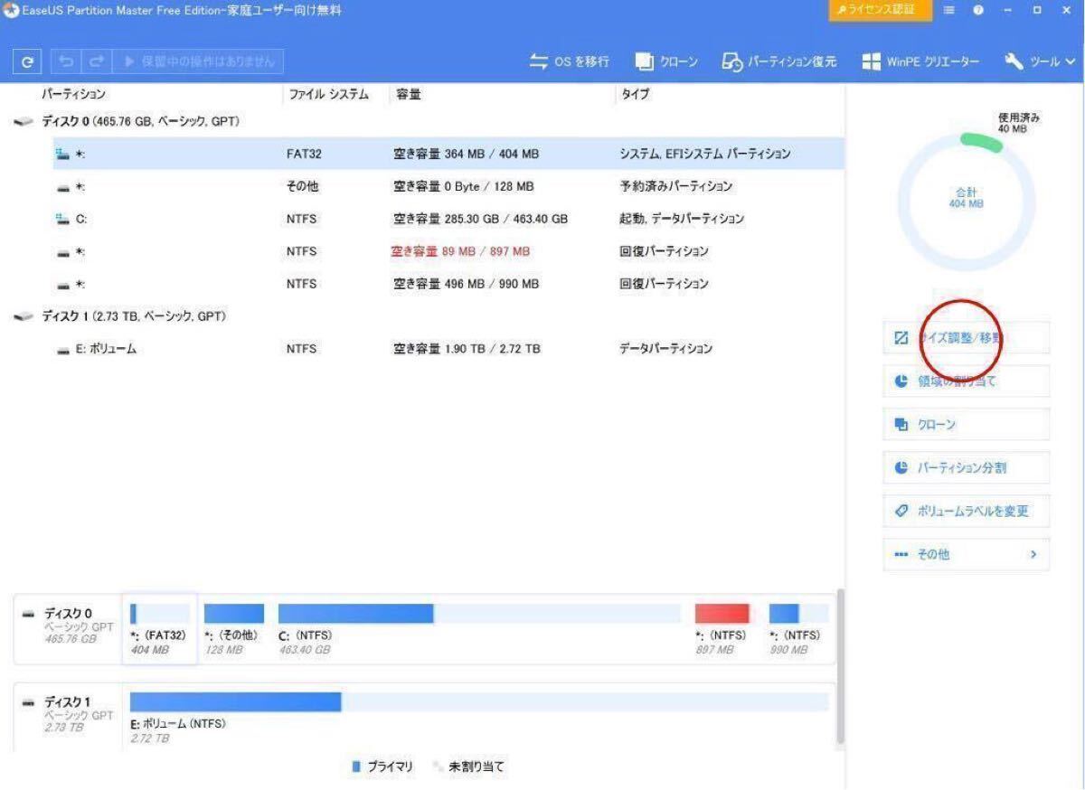Expand the その他 options in right panel
Image resolution: width=1085 pixels, height=790 pixels.
click(966, 555)
